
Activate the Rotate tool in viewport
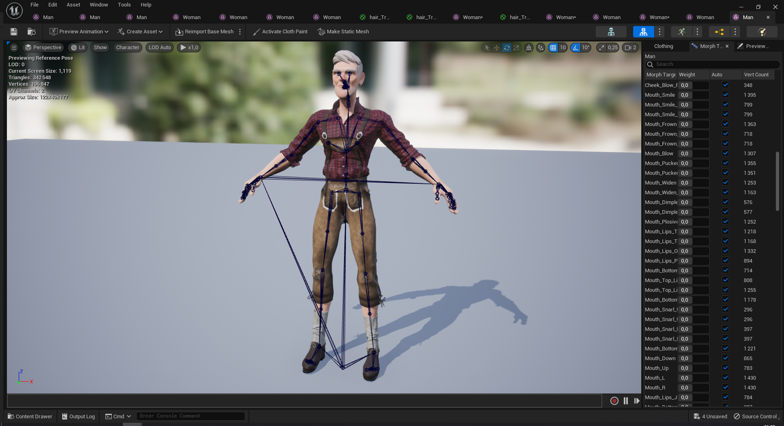click(x=506, y=48)
